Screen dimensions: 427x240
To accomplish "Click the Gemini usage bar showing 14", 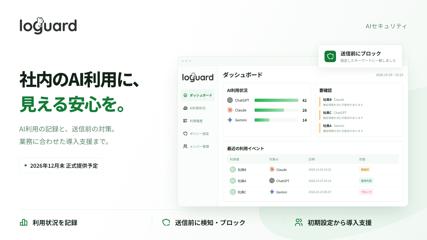I will tap(276, 120).
